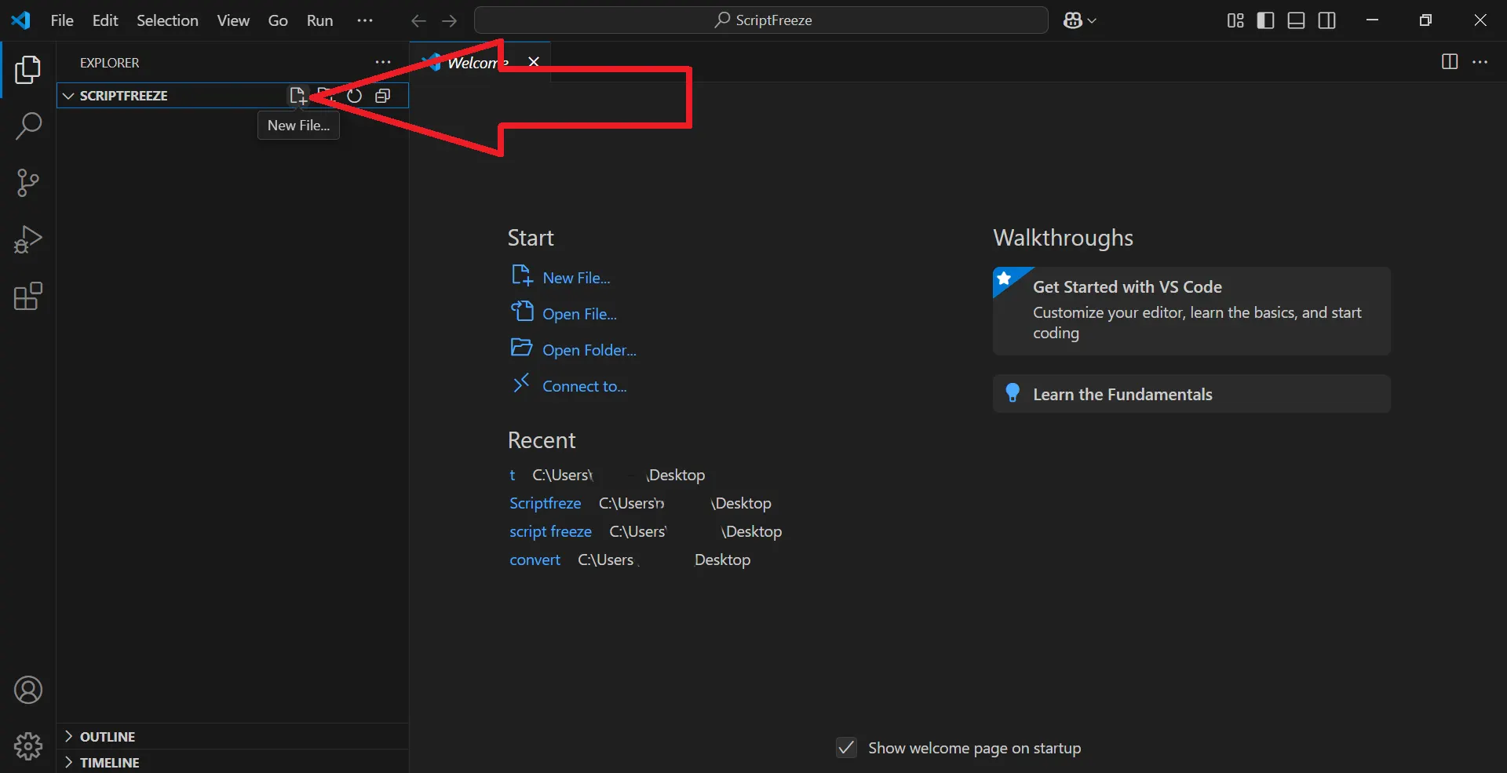Open editor More Actions menu
Image resolution: width=1507 pixels, height=773 pixels.
[1480, 62]
